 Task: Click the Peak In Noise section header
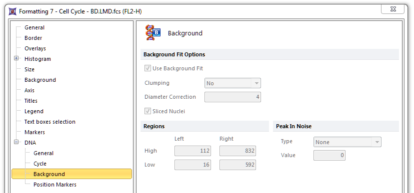(336, 126)
